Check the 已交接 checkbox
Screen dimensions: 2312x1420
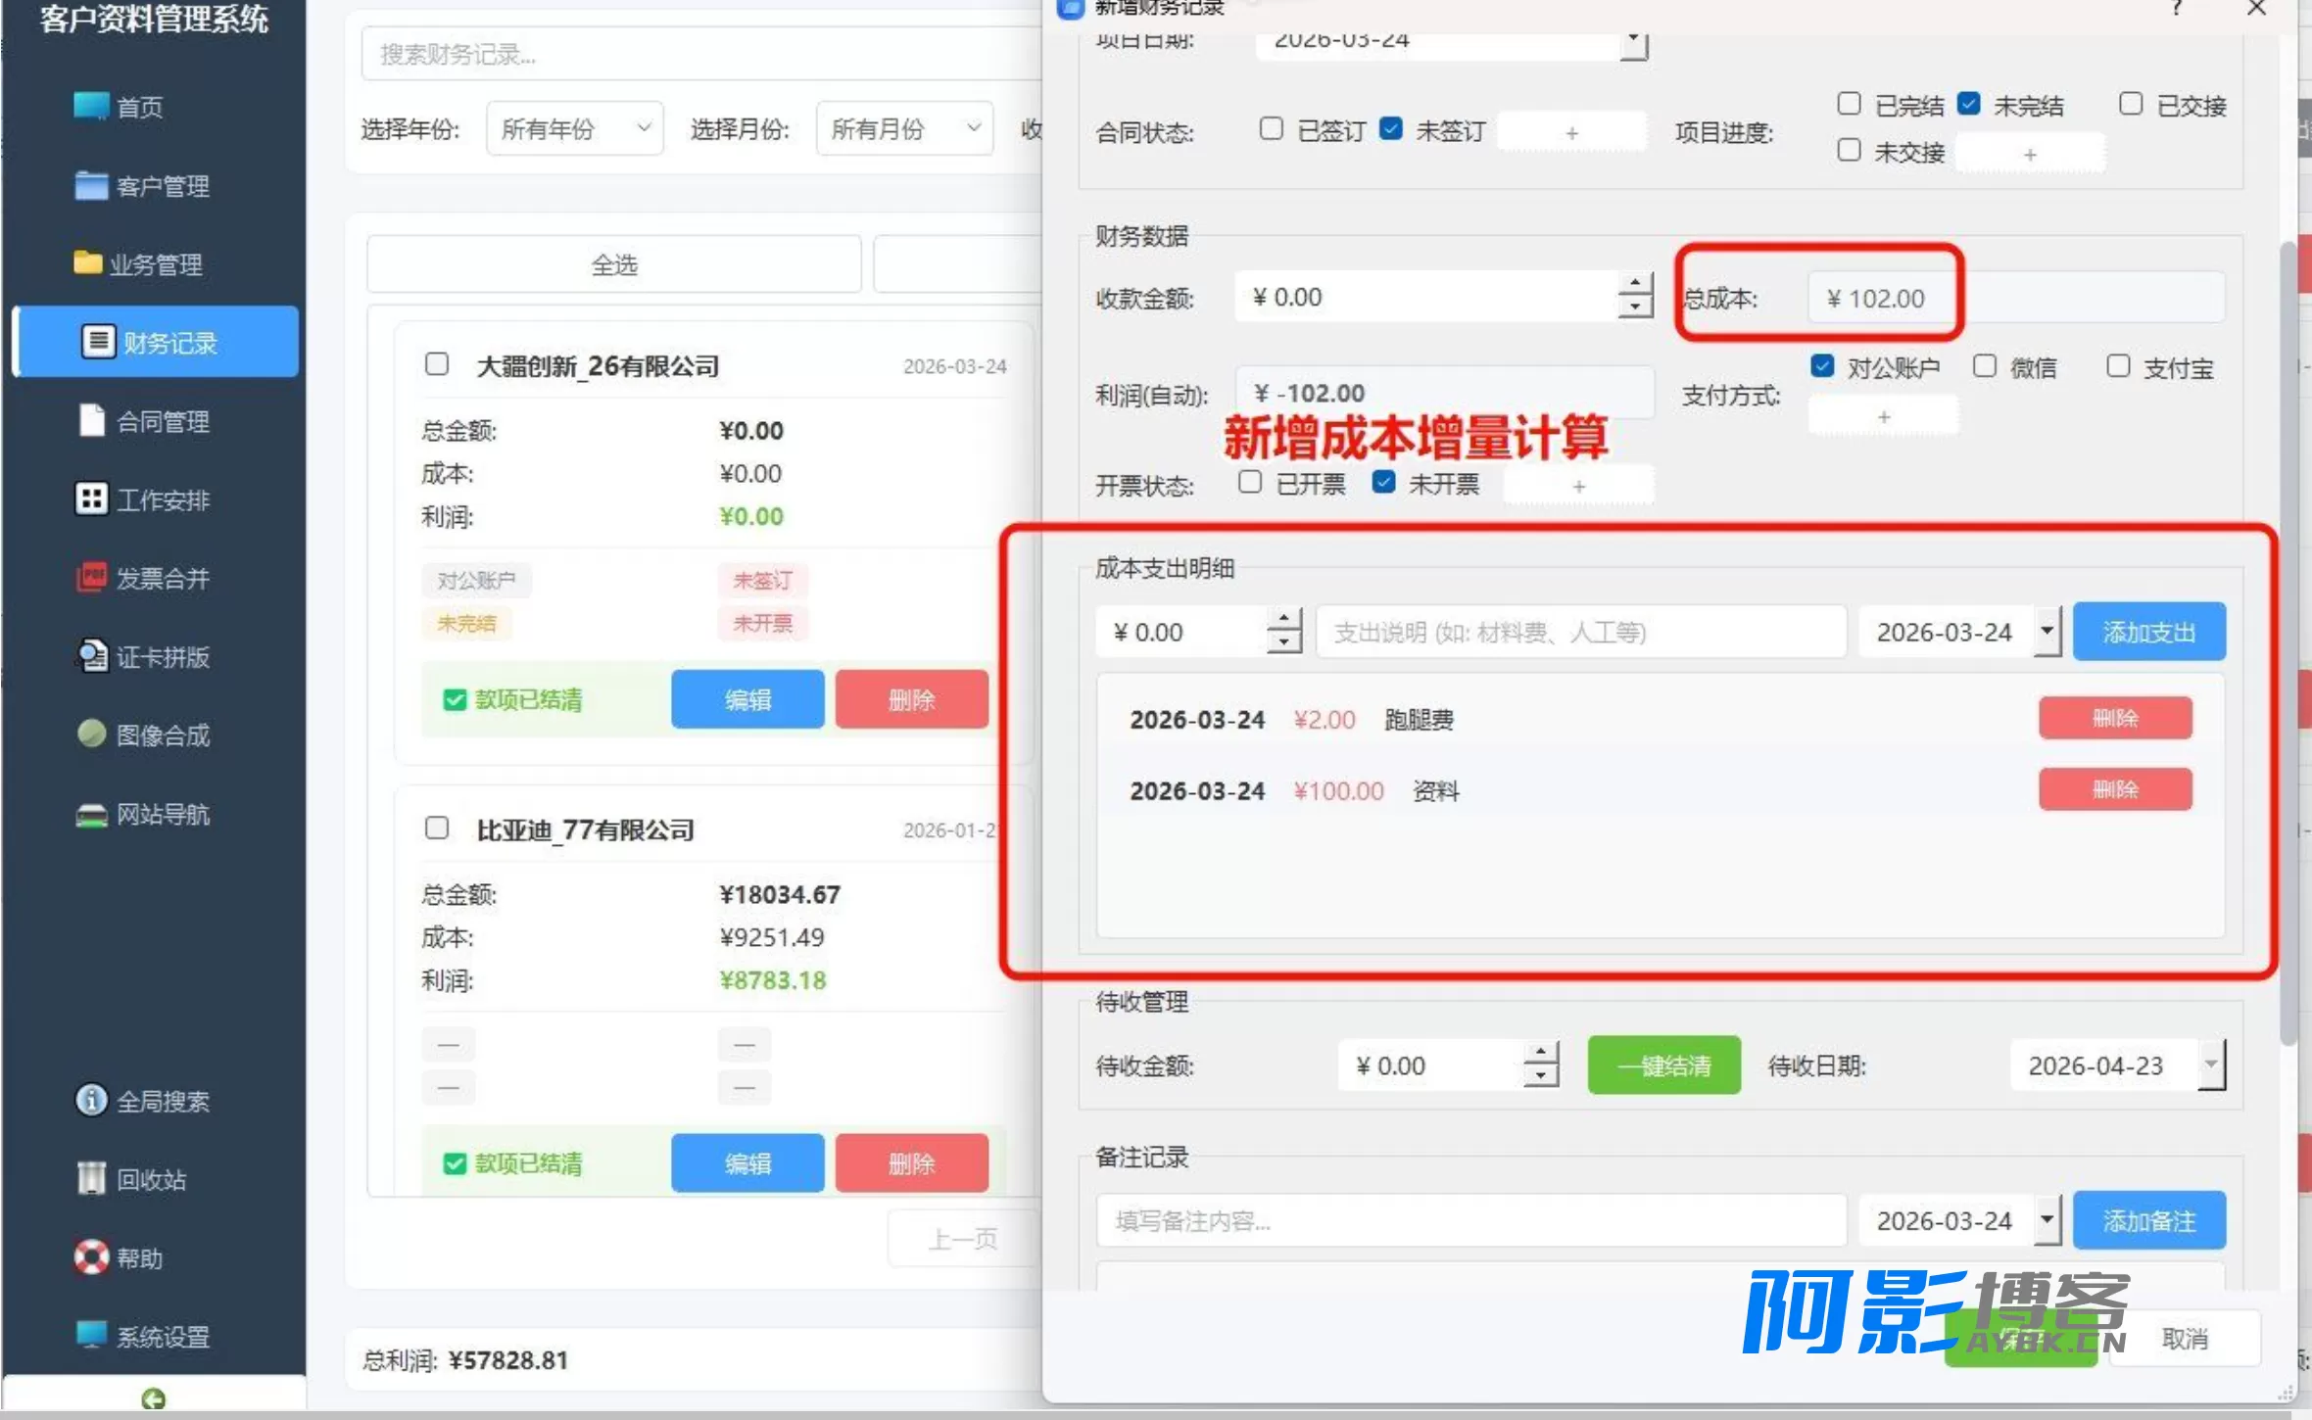point(2131,104)
